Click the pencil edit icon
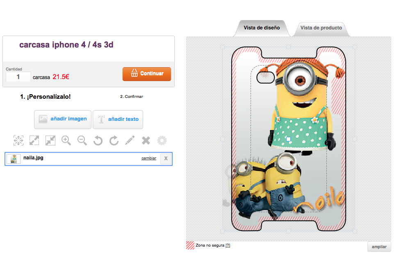This screenshot has height=272, width=399. 130,141
